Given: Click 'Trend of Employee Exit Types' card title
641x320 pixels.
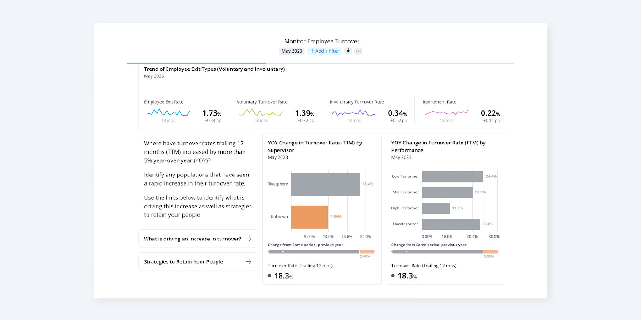Looking at the screenshot, I should (214, 69).
